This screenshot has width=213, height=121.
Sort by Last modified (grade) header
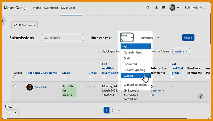point(177,68)
